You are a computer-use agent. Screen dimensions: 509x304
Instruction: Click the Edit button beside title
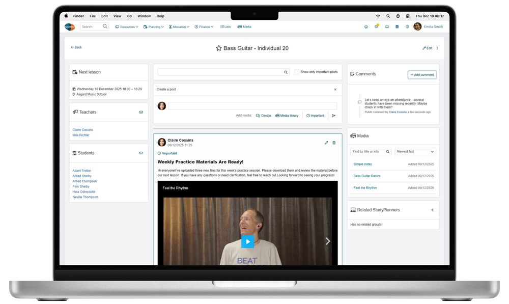tap(427, 48)
